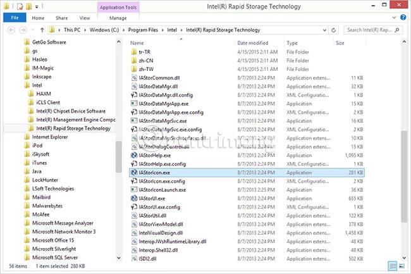
Task: Select IAStorViewModel.dll file name
Action: click(161, 224)
